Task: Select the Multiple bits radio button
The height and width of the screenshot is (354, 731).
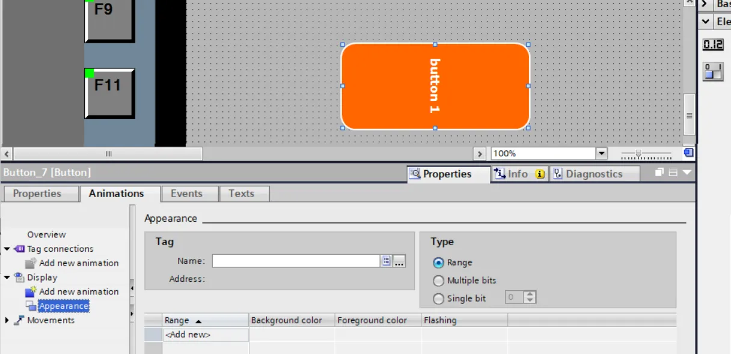Action: [438, 281]
